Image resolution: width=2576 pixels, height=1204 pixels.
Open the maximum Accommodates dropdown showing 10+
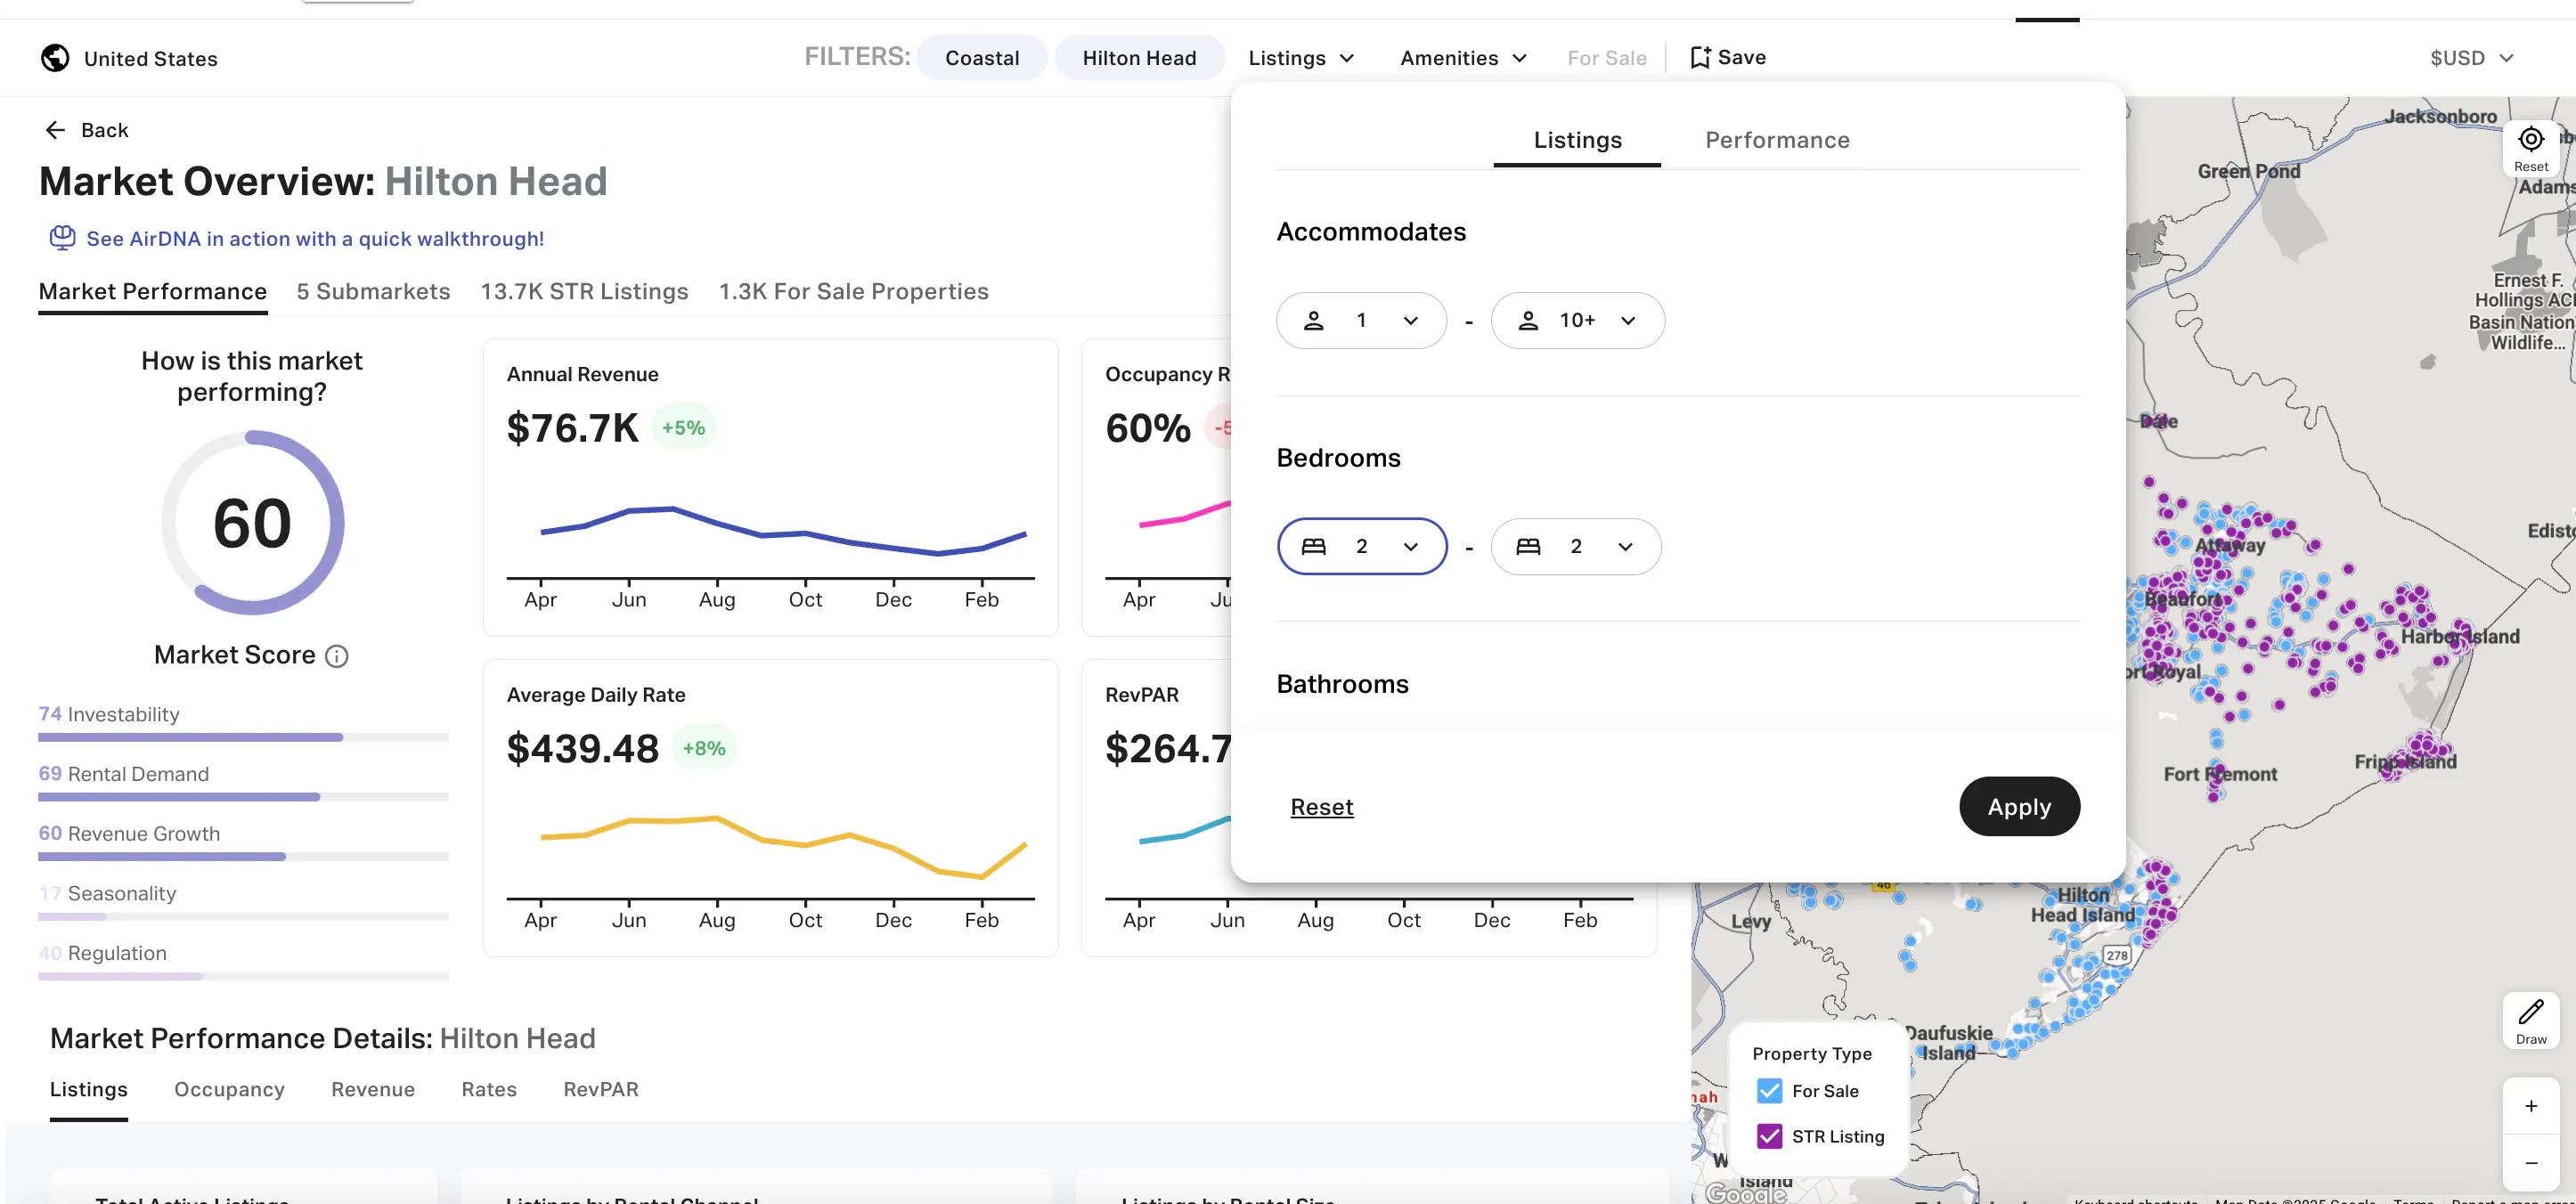point(1577,320)
